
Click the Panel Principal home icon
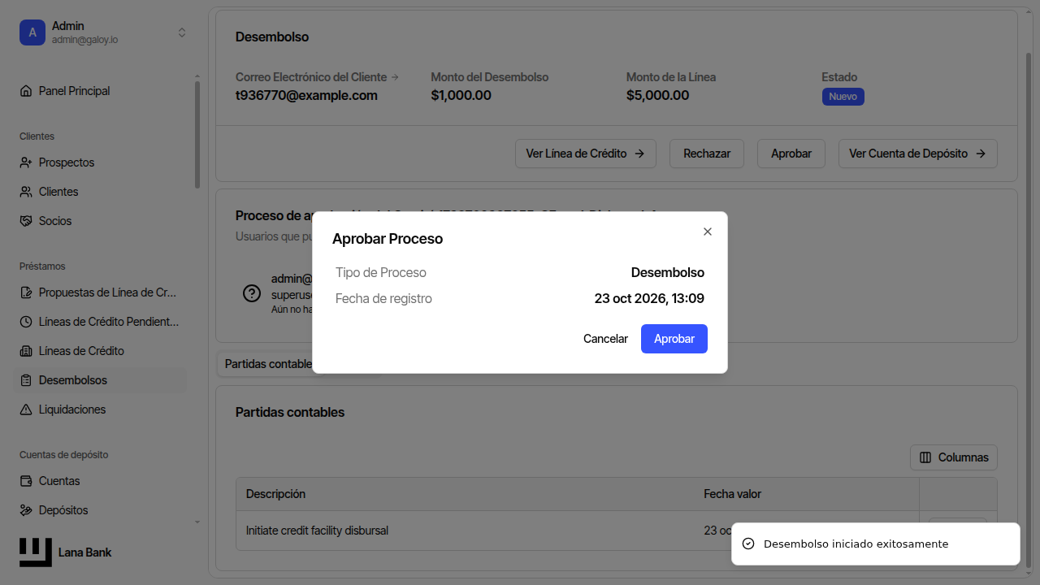pos(26,91)
